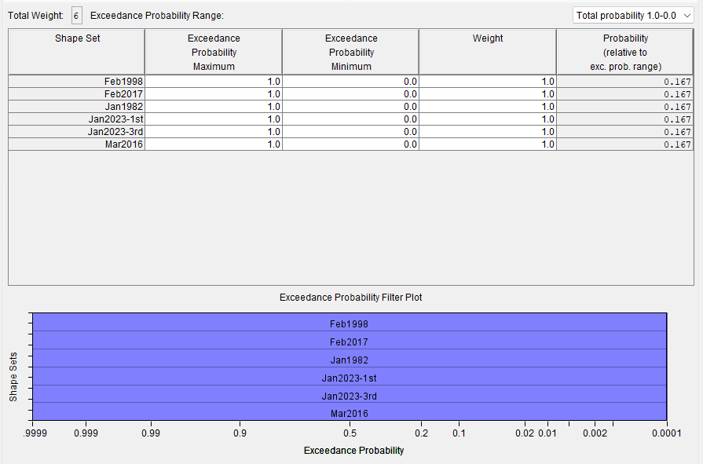Select the Feb1998 shape set row

(77, 82)
